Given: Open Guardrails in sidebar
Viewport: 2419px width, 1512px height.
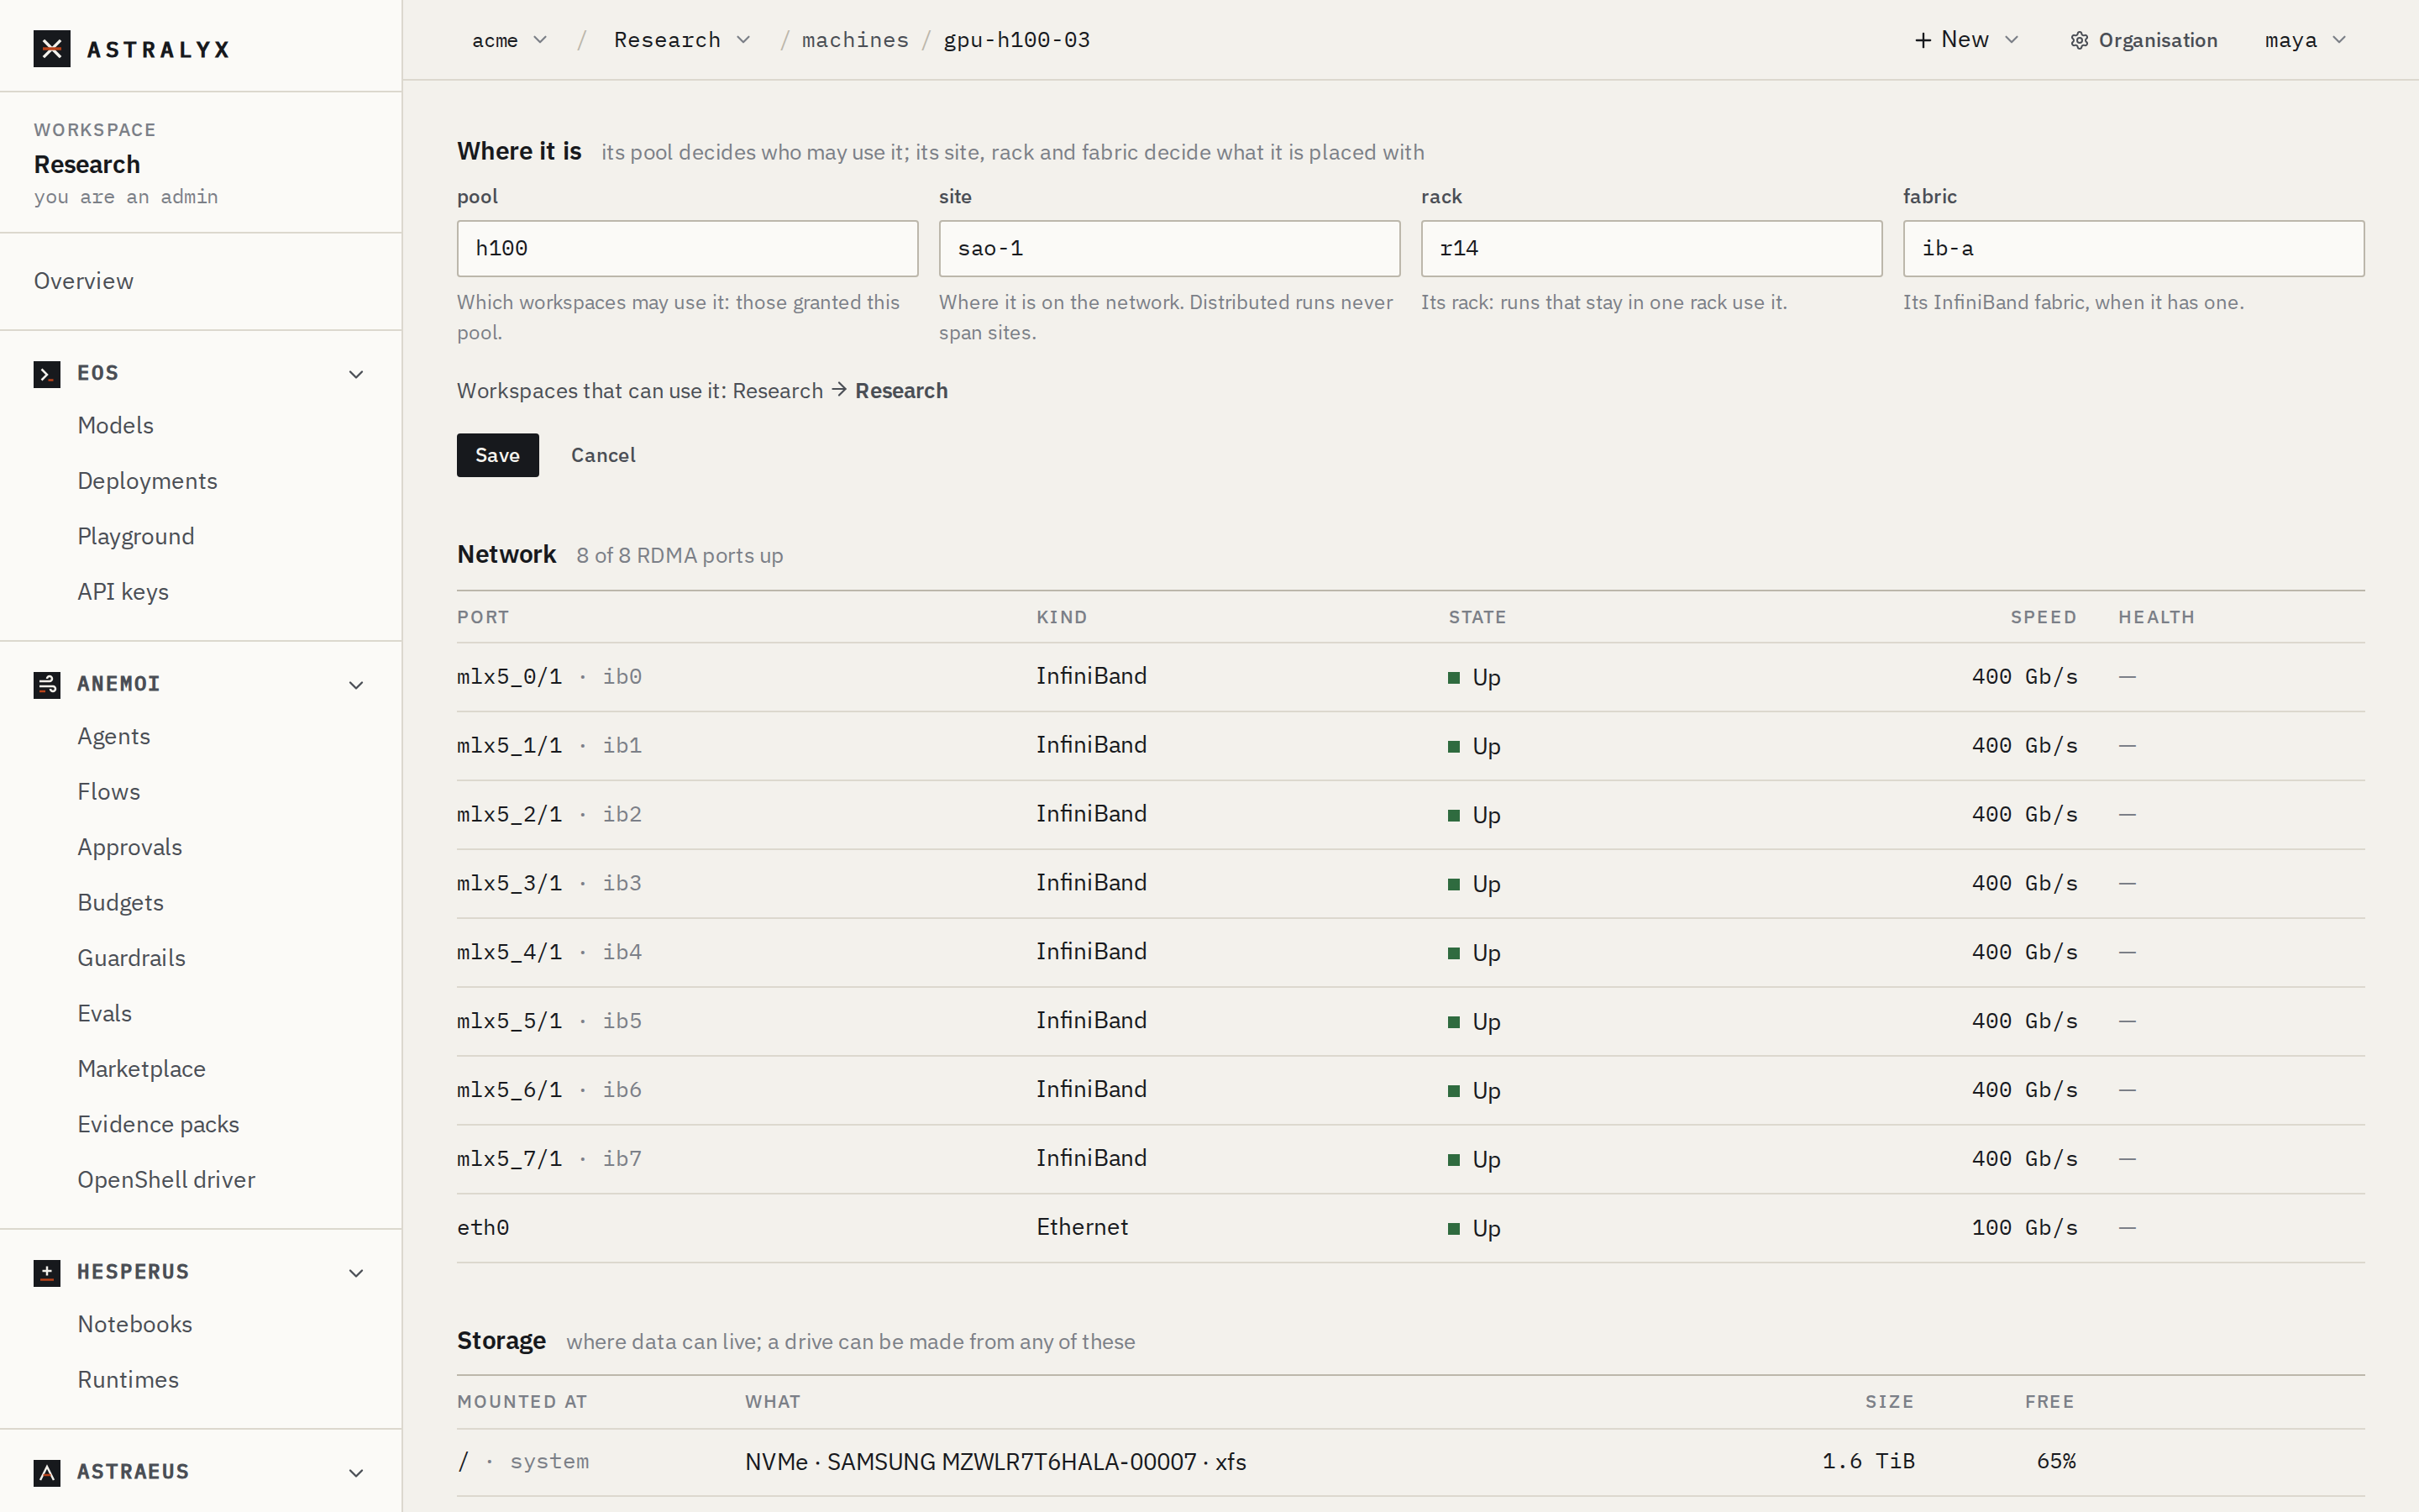Looking at the screenshot, I should pyautogui.click(x=132, y=958).
